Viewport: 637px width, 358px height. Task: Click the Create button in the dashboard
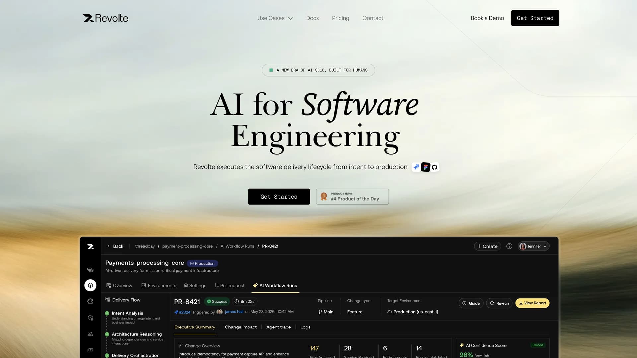click(x=487, y=246)
